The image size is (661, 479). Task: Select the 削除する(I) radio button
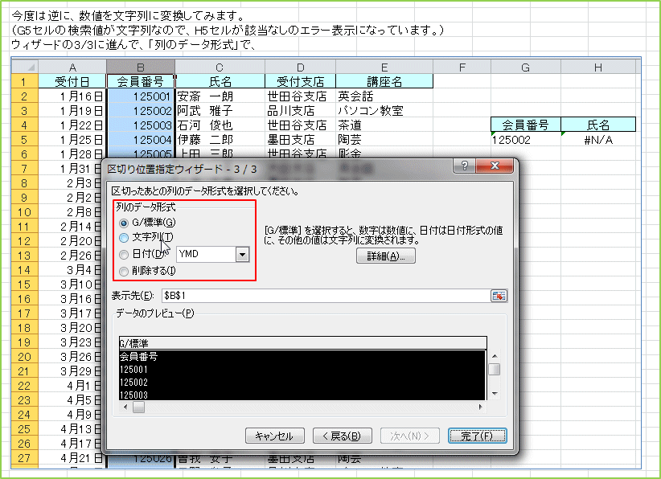tap(124, 272)
